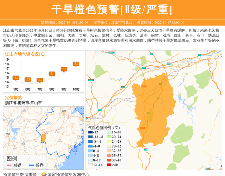The height and width of the screenshot is (176, 225).
Task: Select the 16~20 legend color swatch
Action: tap(109, 132)
